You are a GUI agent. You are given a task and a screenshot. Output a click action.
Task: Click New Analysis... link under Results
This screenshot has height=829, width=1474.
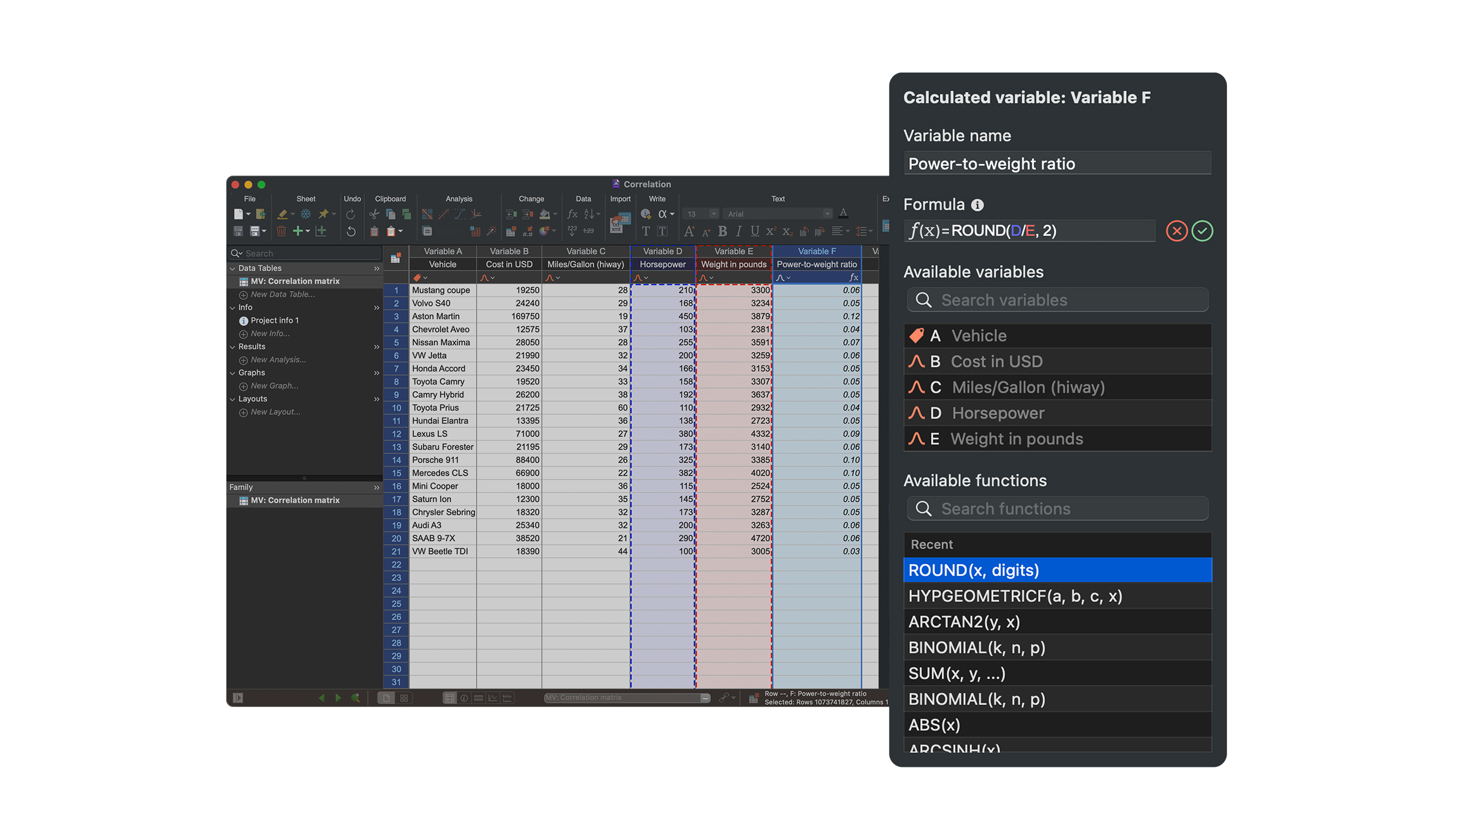[278, 360]
